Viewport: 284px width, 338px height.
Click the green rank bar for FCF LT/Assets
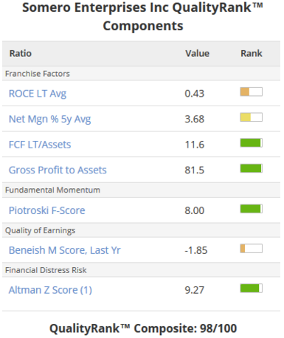pyautogui.click(x=251, y=142)
